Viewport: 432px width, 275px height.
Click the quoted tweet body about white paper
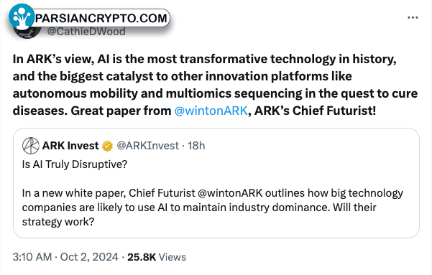[x=213, y=208]
